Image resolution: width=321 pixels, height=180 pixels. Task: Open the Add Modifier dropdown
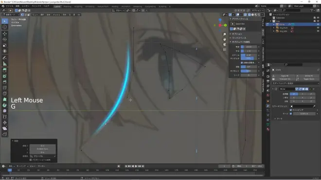click(x=296, y=83)
